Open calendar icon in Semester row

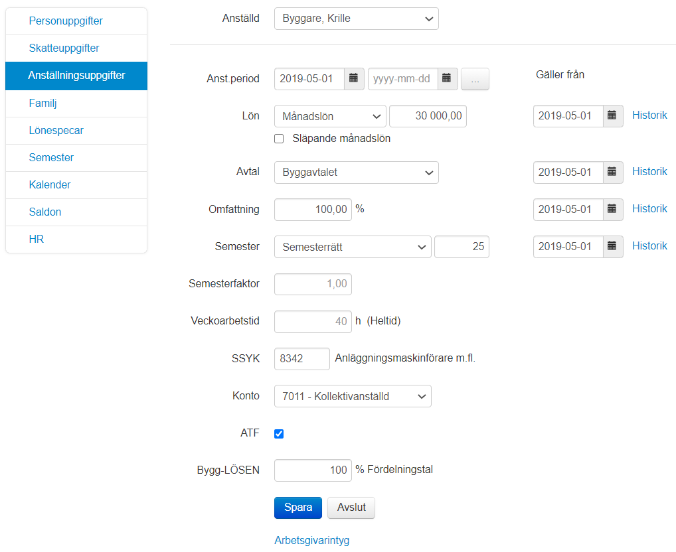point(613,247)
